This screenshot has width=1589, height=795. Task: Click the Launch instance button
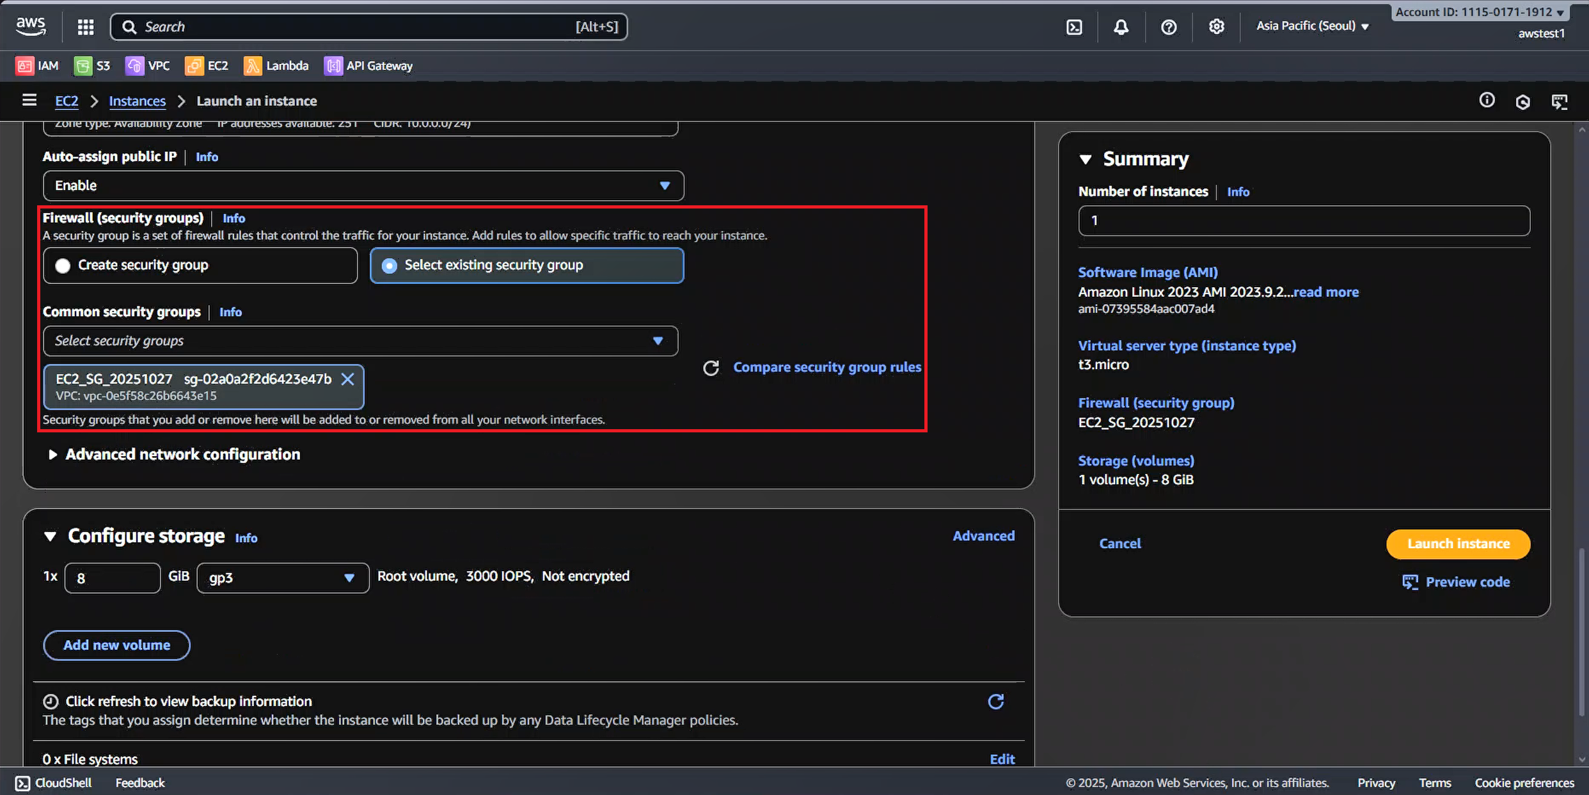click(1458, 544)
